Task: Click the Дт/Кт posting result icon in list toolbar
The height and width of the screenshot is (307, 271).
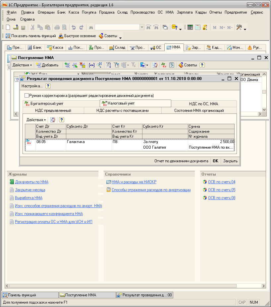Action: (x=164, y=65)
